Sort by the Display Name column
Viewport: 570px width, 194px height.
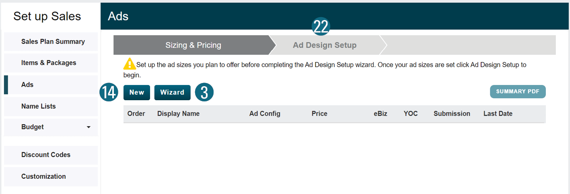coord(178,114)
